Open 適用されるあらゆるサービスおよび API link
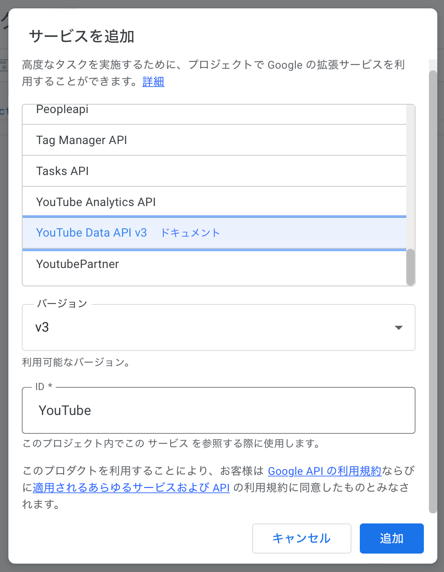This screenshot has height=572, width=444. pyautogui.click(x=131, y=488)
